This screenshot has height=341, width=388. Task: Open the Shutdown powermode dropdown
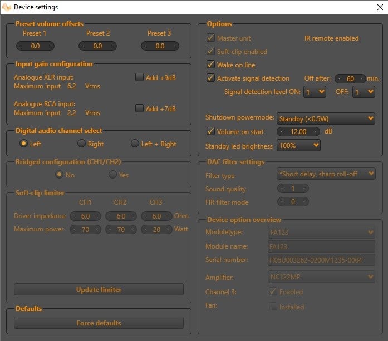[x=326, y=118]
